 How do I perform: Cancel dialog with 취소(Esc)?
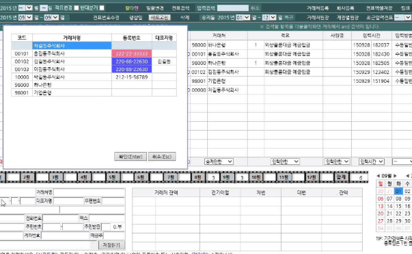[x=162, y=157]
